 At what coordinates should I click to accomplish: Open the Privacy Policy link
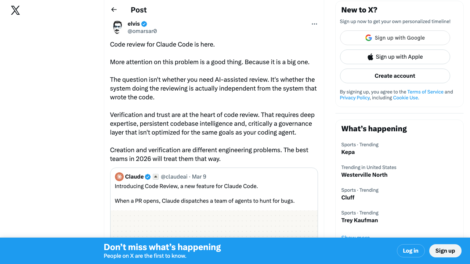point(354,98)
